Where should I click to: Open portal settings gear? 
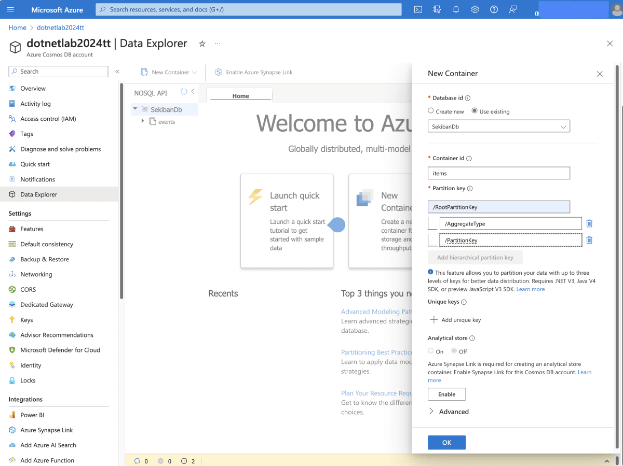(x=475, y=9)
